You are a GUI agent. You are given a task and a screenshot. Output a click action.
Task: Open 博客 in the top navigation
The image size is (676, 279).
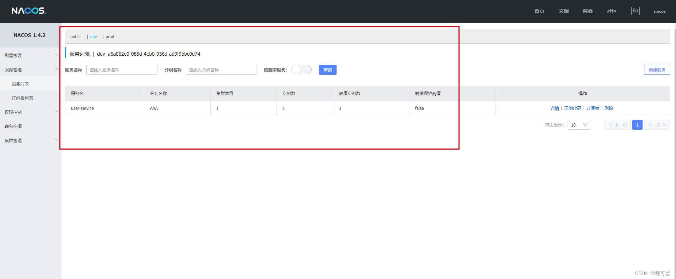tap(588, 11)
